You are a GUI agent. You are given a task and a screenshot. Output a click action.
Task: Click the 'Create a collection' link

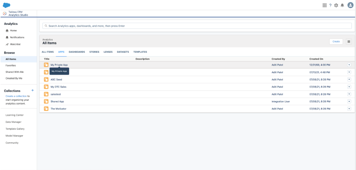coord(16,96)
